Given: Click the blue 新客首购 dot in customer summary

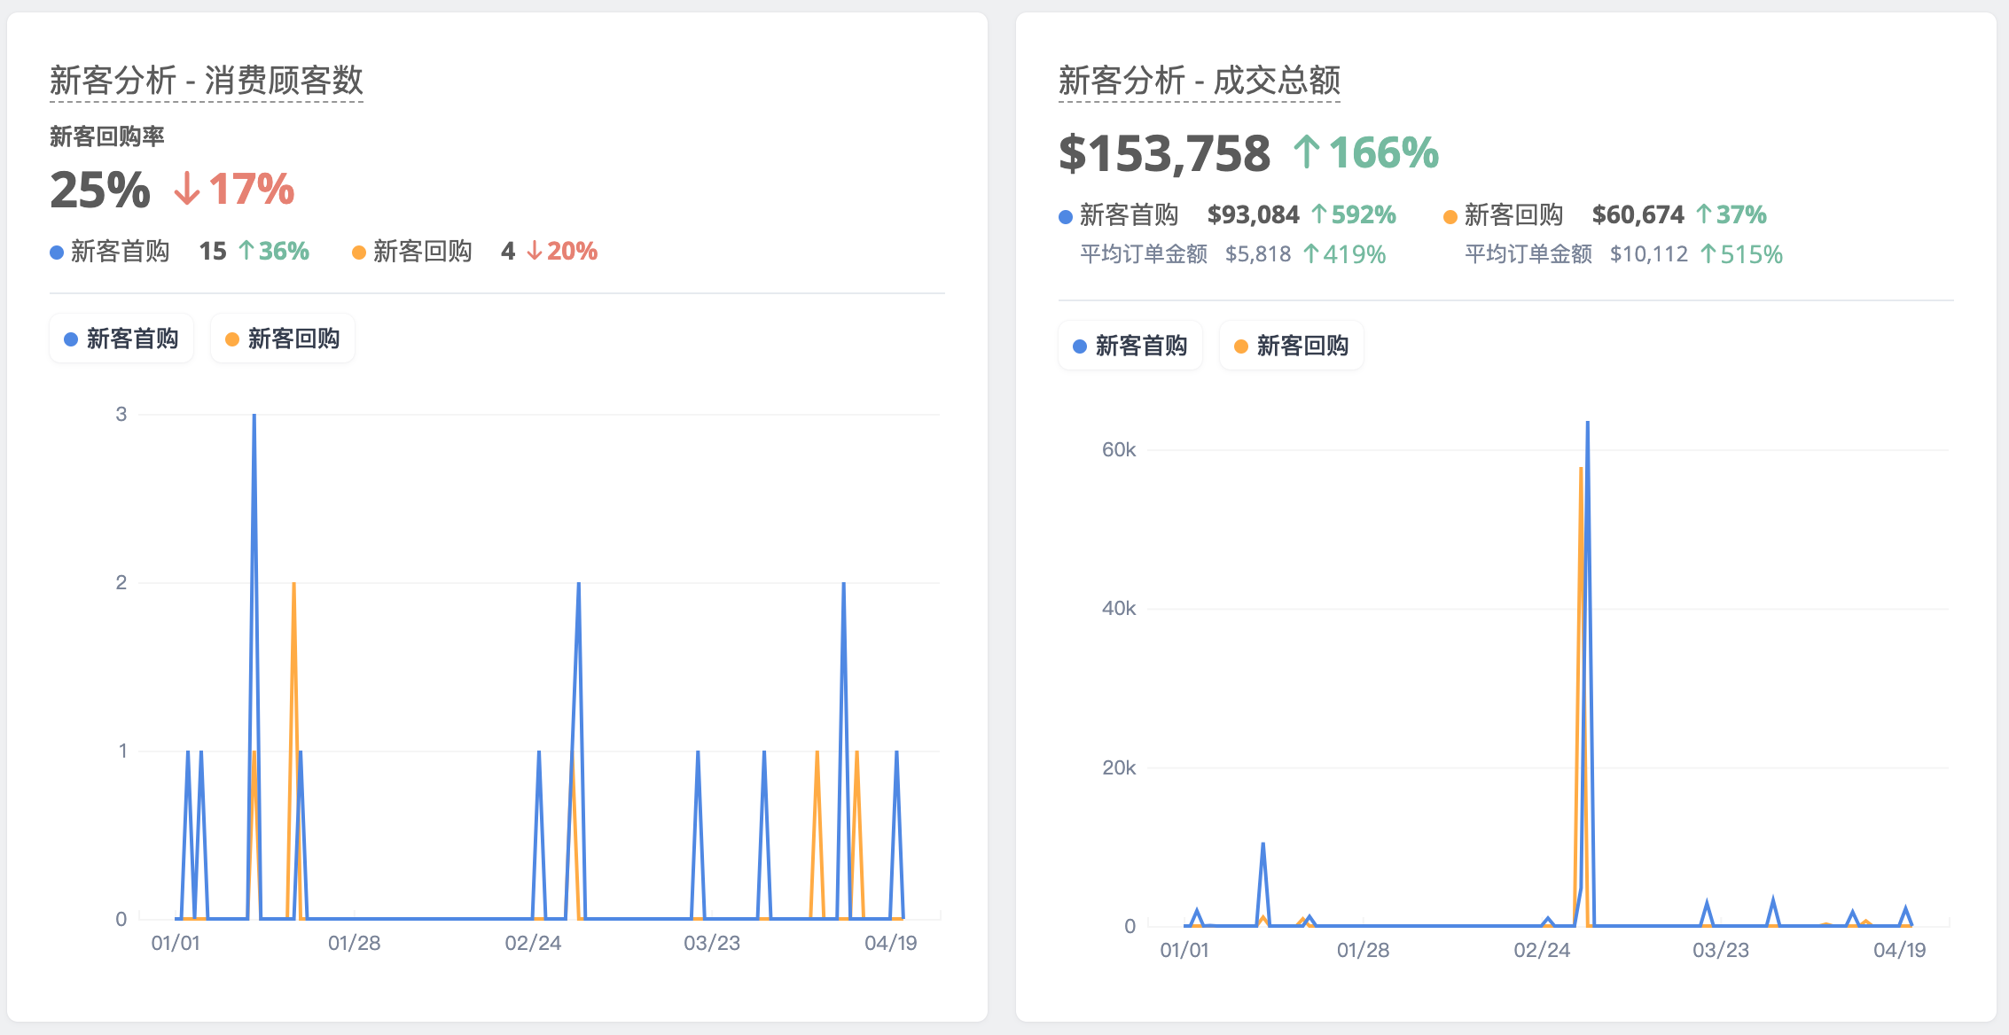Looking at the screenshot, I should tap(57, 253).
